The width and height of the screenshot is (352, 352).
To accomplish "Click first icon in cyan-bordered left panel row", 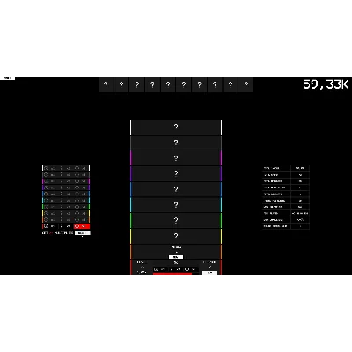I will pos(46,200).
